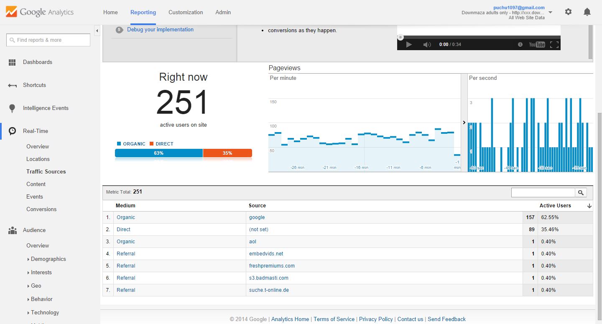Screen dimensions: 602x324
Task: Click the aol source link
Action: [x=253, y=242]
